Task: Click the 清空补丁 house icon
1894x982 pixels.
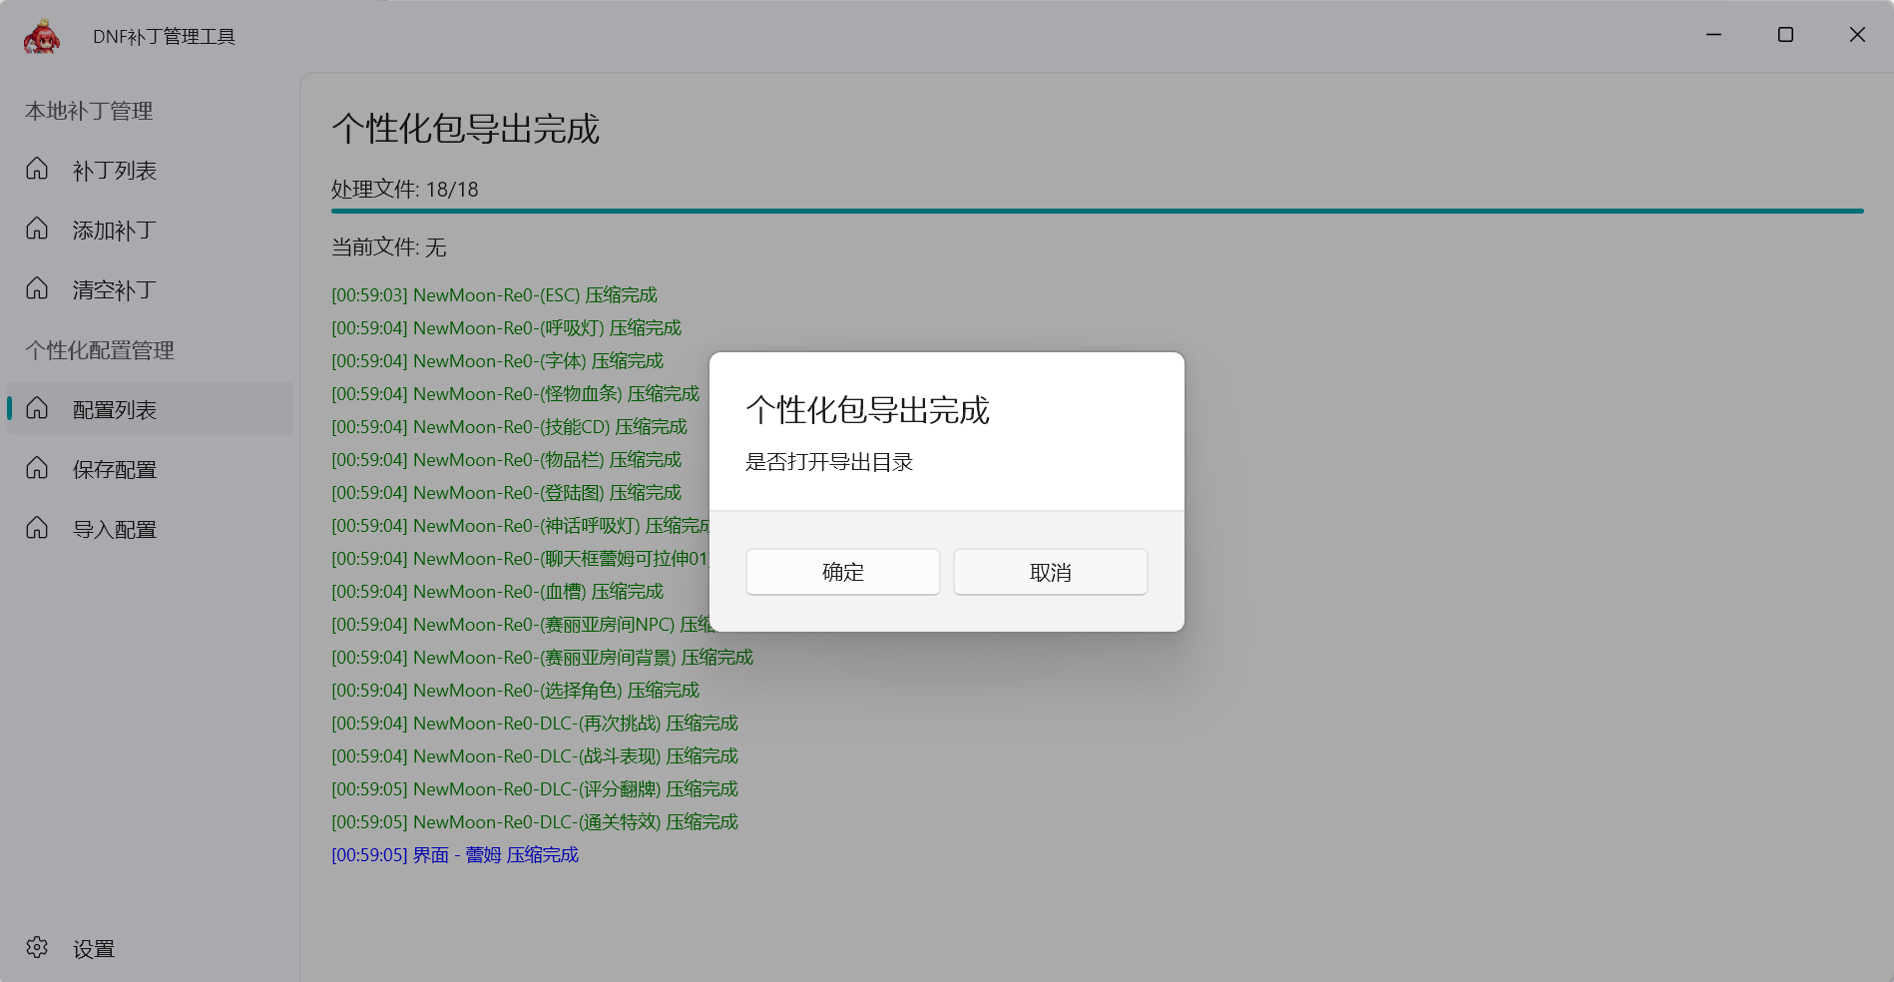Action: click(x=37, y=289)
